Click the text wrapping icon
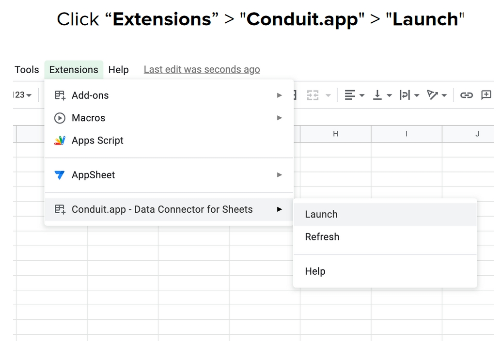This screenshot has height=345, width=501. click(x=405, y=95)
